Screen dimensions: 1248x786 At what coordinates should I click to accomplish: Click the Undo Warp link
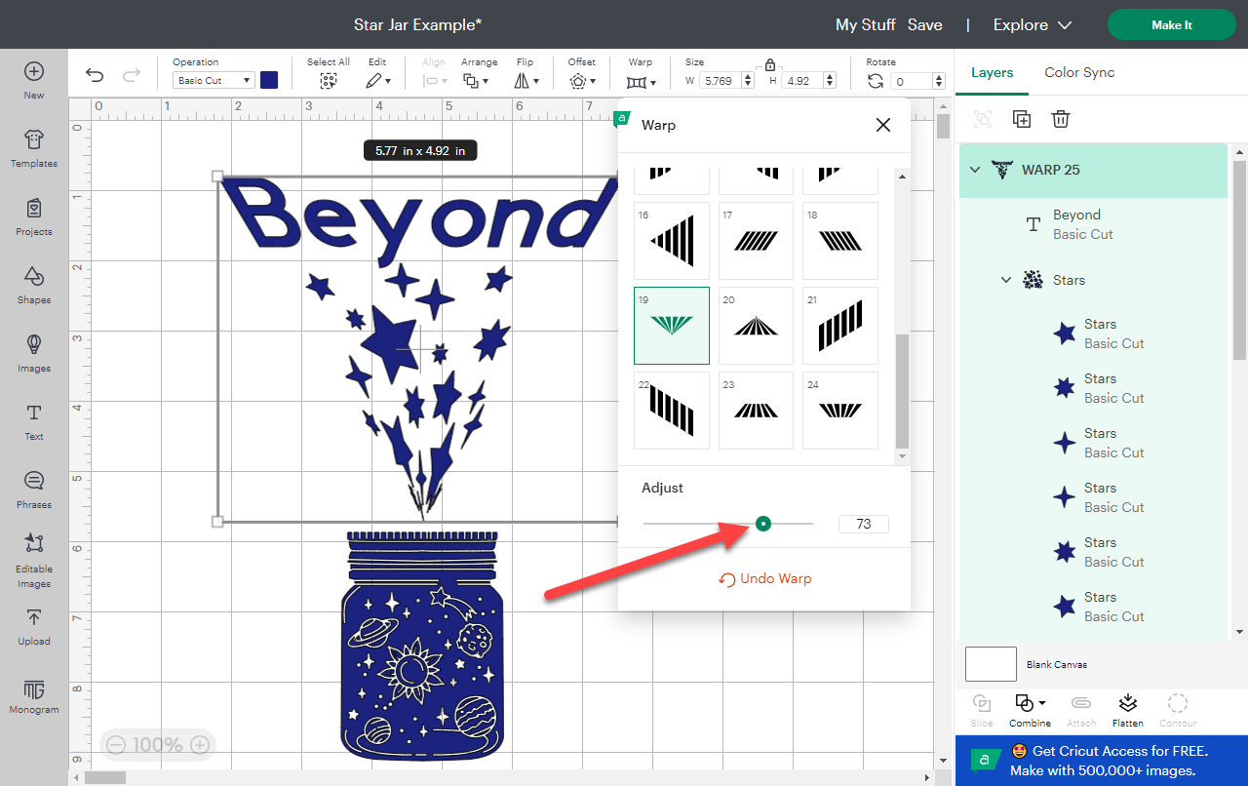tap(764, 578)
